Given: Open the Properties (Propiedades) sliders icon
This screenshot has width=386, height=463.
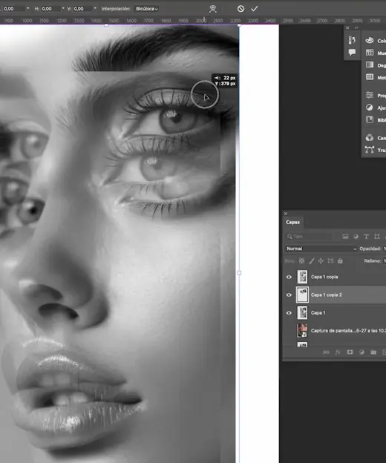Looking at the screenshot, I should click(370, 95).
